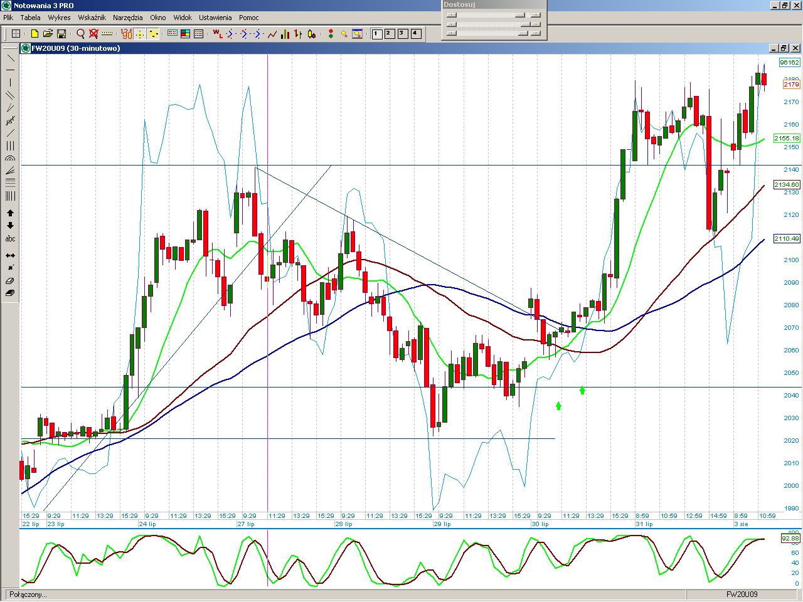This screenshot has width=803, height=602.
Task: Restore the FW20U09 chart child window
Action: pyautogui.click(x=784, y=48)
